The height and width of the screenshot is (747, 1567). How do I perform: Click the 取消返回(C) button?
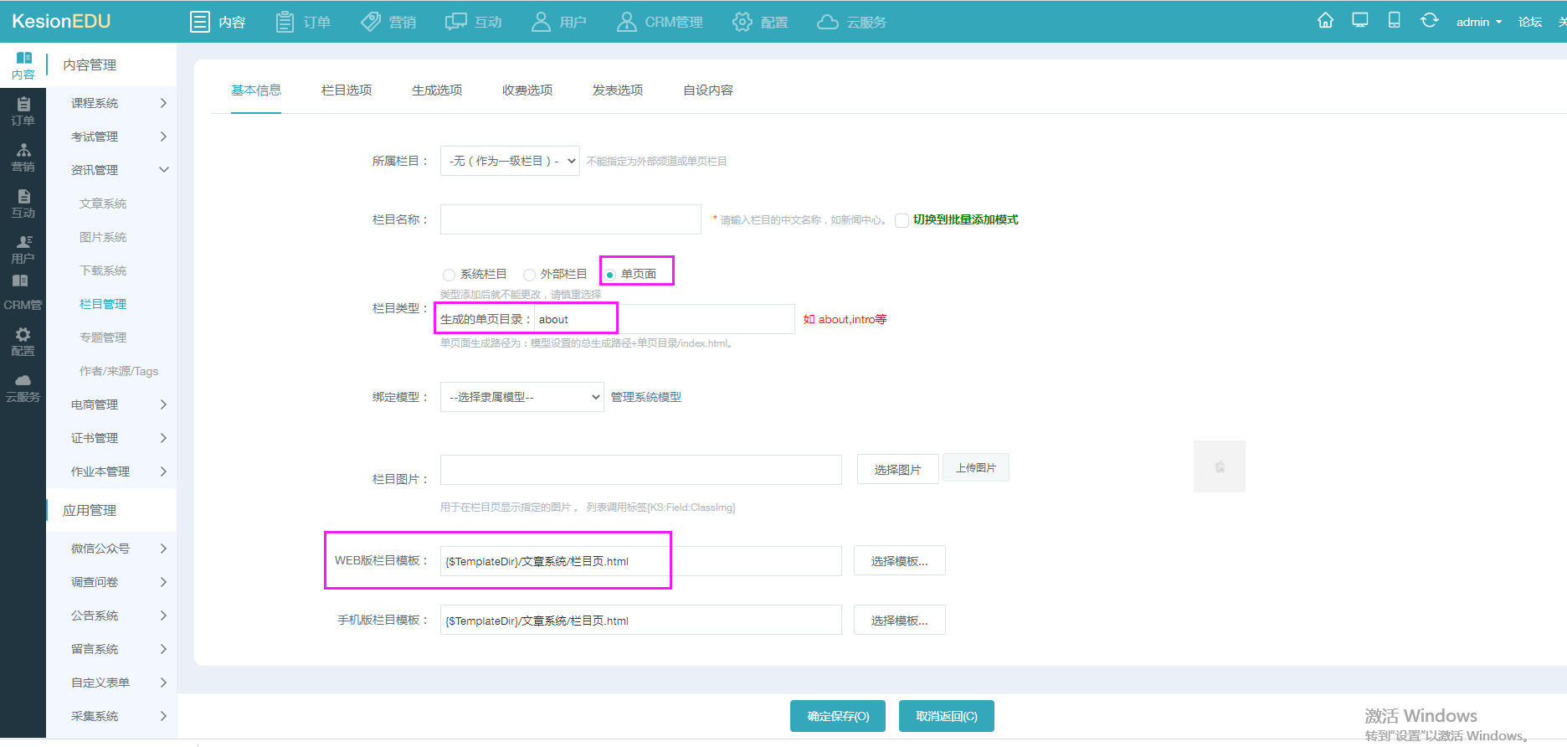[947, 716]
